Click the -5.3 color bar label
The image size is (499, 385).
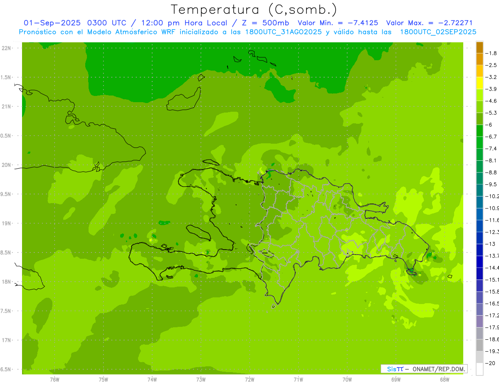pyautogui.click(x=491, y=113)
